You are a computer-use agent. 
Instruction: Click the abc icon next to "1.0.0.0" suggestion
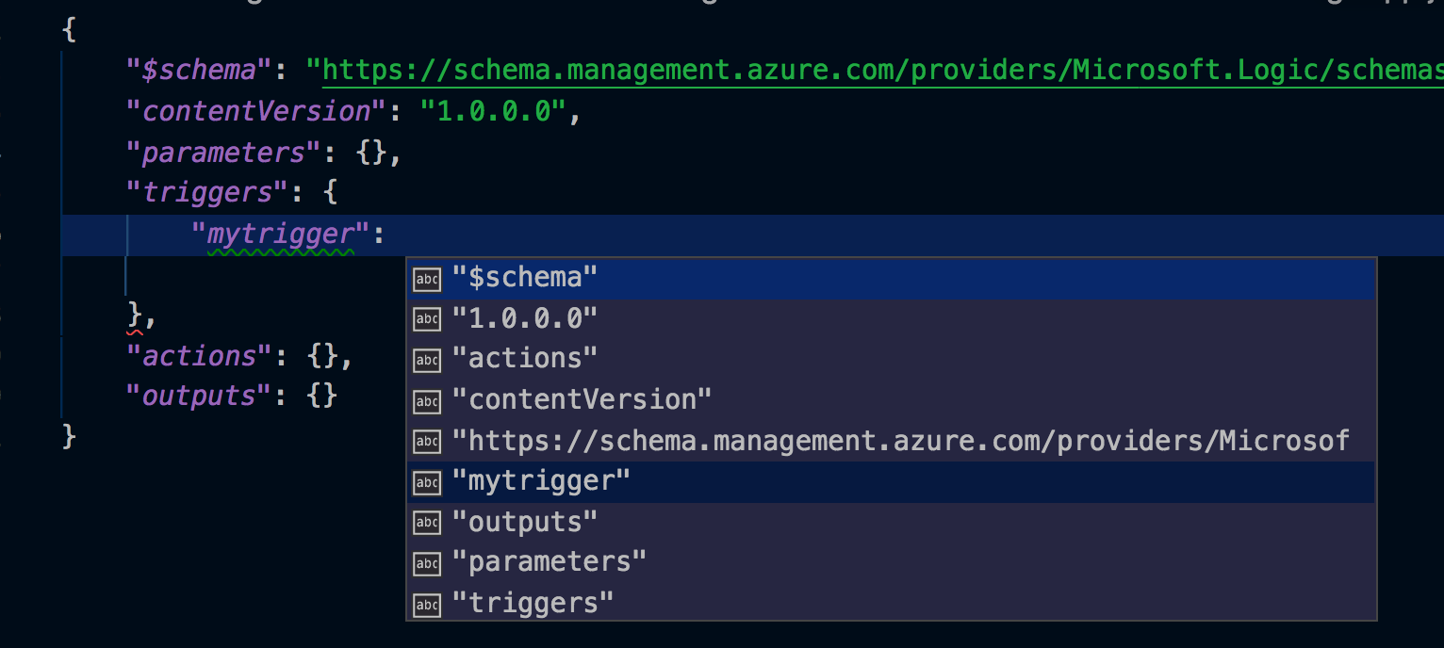coord(426,318)
